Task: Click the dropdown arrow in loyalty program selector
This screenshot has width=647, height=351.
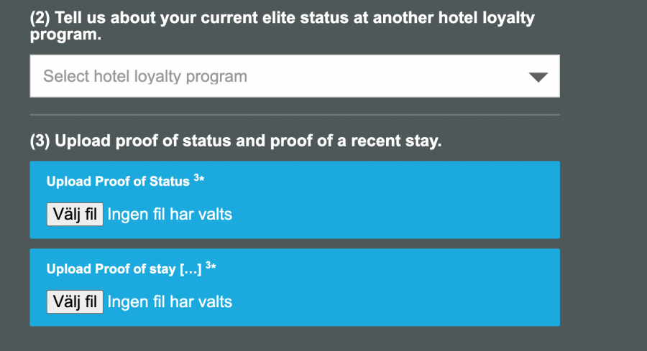Action: [x=538, y=77]
